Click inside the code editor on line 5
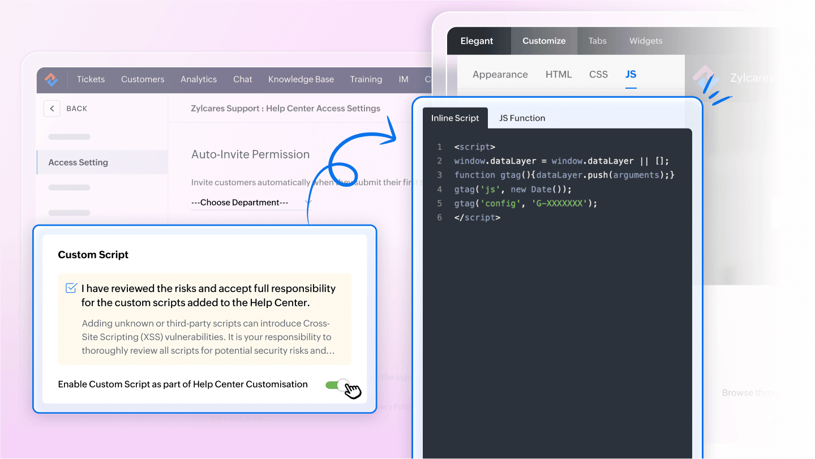 [x=525, y=203]
